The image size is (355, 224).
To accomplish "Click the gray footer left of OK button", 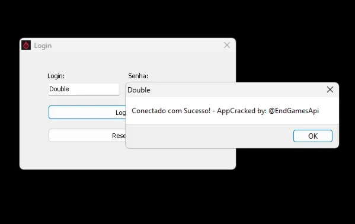I will (x=209, y=136).
